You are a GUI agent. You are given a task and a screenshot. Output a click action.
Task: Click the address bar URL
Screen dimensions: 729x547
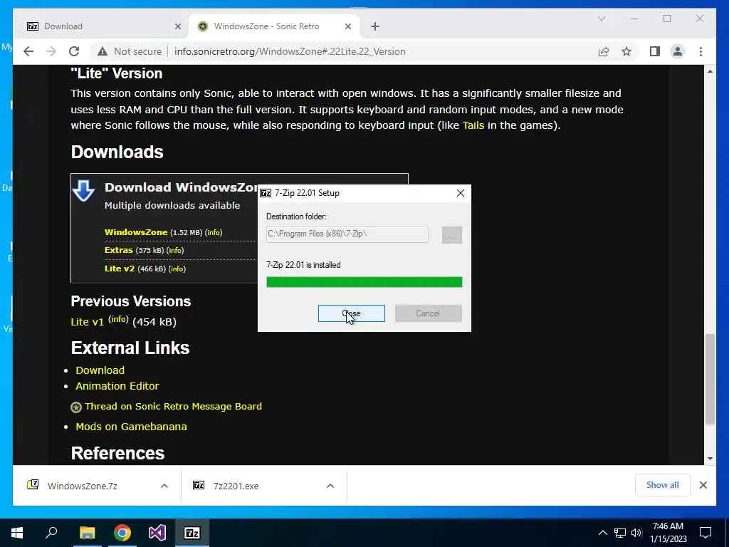tap(290, 51)
